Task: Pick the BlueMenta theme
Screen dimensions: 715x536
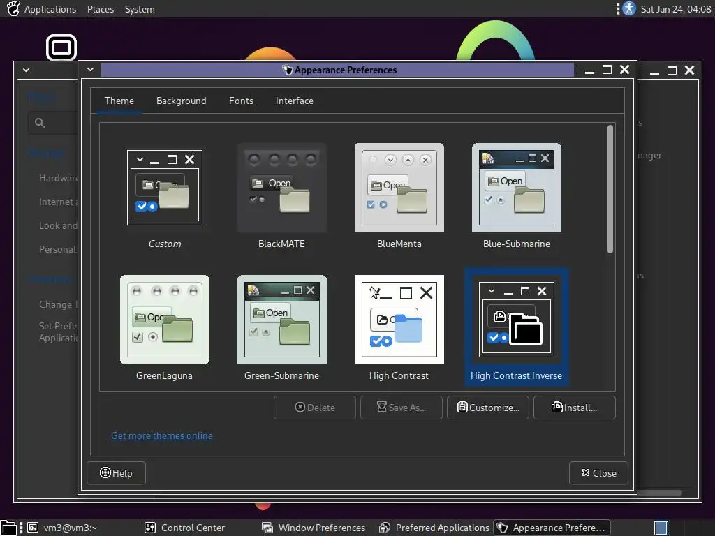Action: point(399,188)
